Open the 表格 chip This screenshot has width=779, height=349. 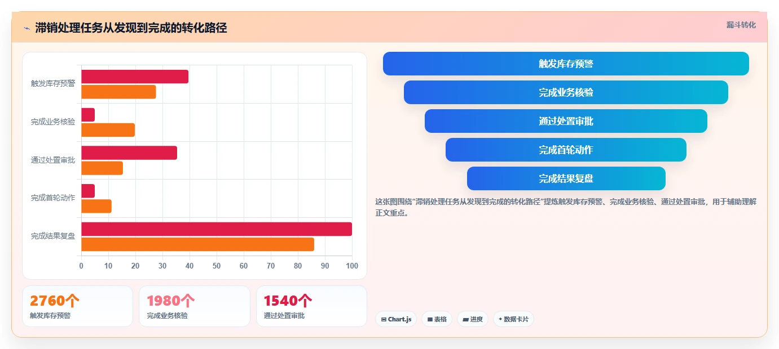click(437, 319)
